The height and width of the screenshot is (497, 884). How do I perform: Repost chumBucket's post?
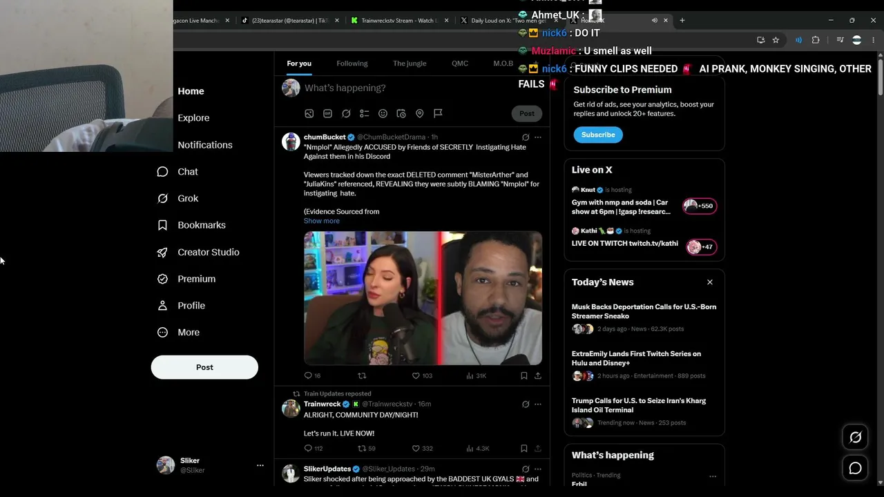[361, 376]
